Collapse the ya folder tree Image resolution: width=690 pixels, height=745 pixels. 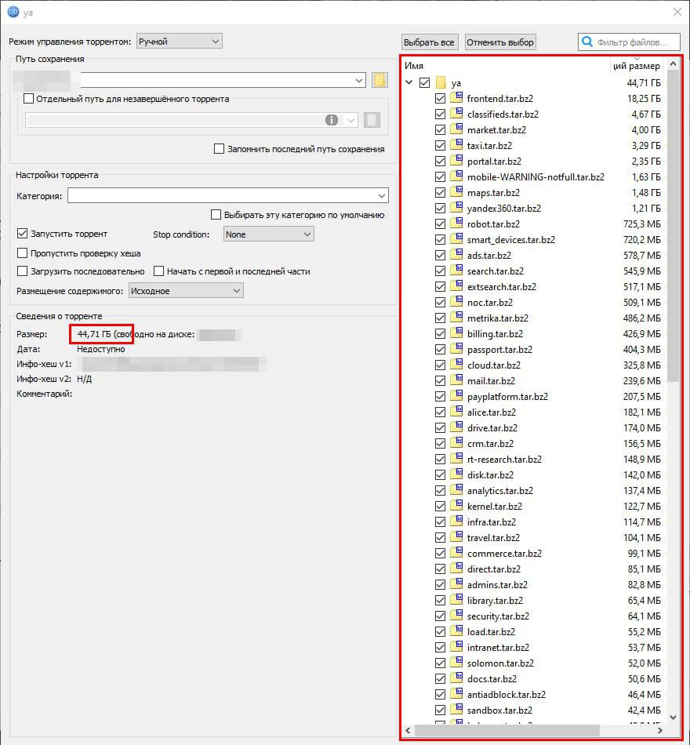[409, 82]
